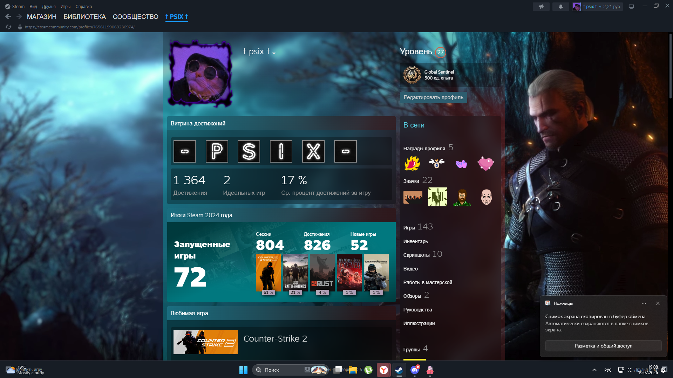Image resolution: width=673 pixels, height=378 pixels.
Task: Open the Руководства link
Action: (x=418, y=310)
